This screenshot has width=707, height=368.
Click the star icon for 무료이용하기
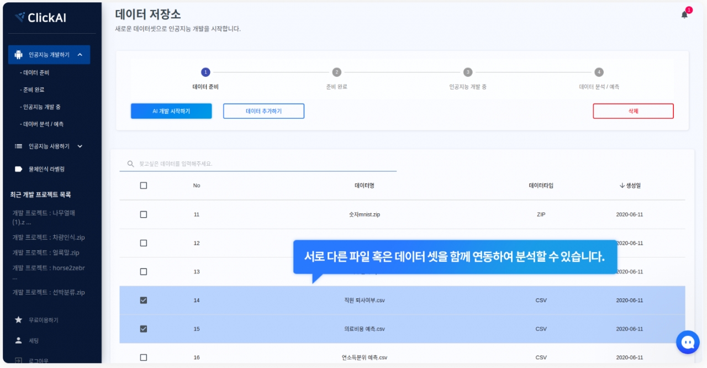click(19, 320)
